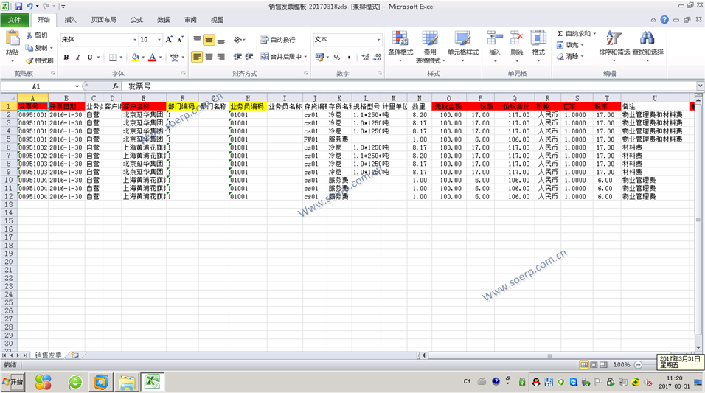The width and height of the screenshot is (705, 393).
Task: Toggle align text right
Action: [x=220, y=57]
